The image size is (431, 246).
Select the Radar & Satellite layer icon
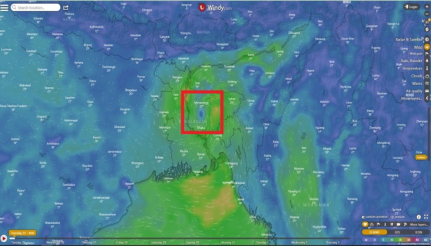(427, 39)
